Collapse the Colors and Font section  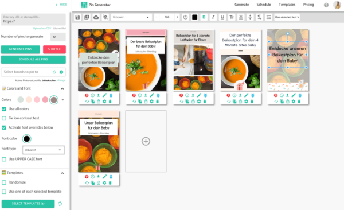62,88
